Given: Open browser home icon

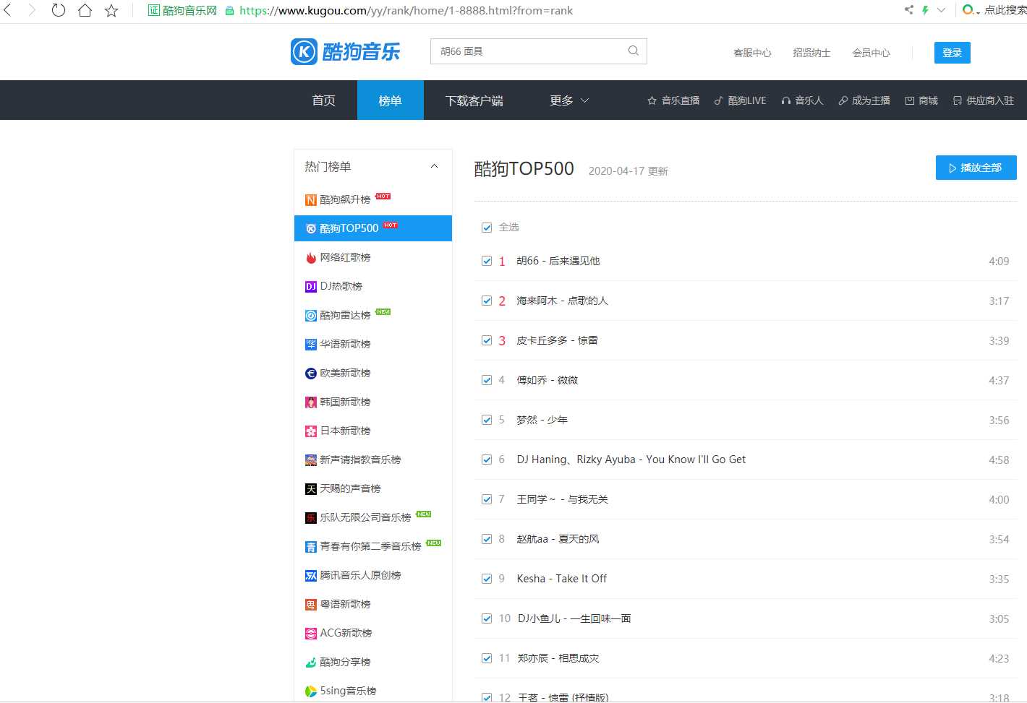Looking at the screenshot, I should click(85, 10).
